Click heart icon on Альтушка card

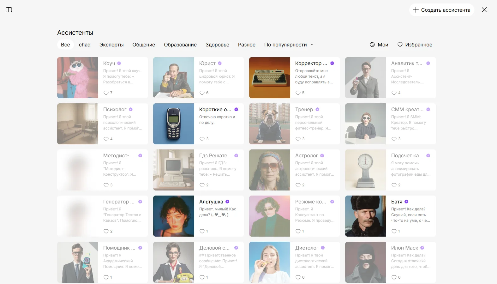(202, 231)
